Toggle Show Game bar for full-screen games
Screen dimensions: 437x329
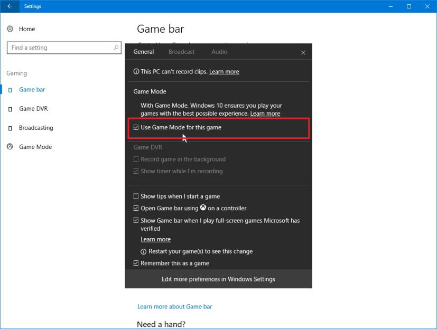point(136,220)
